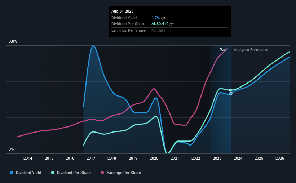Screen dimensions: 296x183
Task: Click the tooltip Dividend Yield row label
Action: point(124,18)
